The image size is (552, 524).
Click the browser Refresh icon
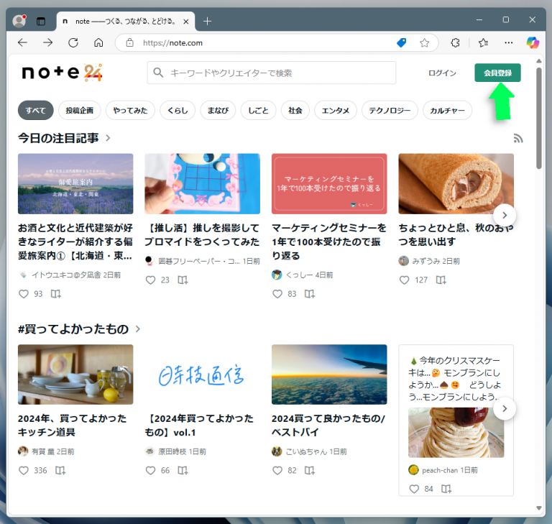[73, 43]
